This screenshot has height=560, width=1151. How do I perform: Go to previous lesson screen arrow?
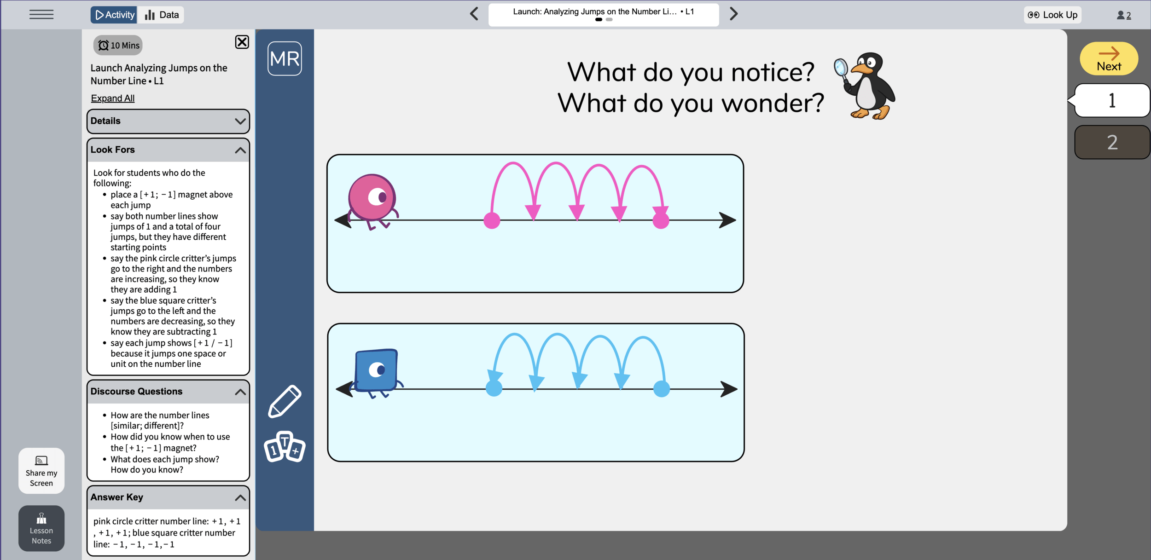[x=474, y=14]
